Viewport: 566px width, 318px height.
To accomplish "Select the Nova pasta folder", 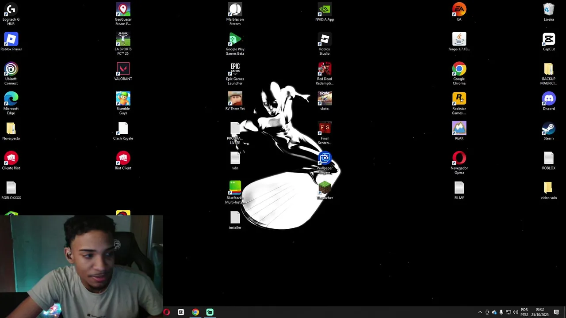I will coord(11,131).
